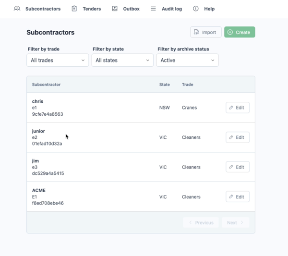Expand the Filter by state dropdown
Viewport: 288px width, 256px height.
[x=122, y=60]
